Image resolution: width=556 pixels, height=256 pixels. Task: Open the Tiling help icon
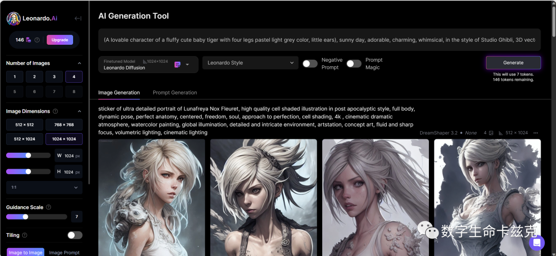(x=25, y=235)
